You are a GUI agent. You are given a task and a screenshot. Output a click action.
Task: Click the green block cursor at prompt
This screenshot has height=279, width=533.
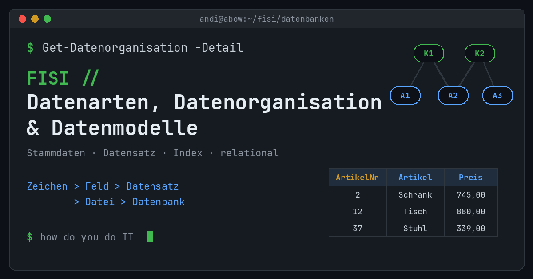tap(150, 236)
